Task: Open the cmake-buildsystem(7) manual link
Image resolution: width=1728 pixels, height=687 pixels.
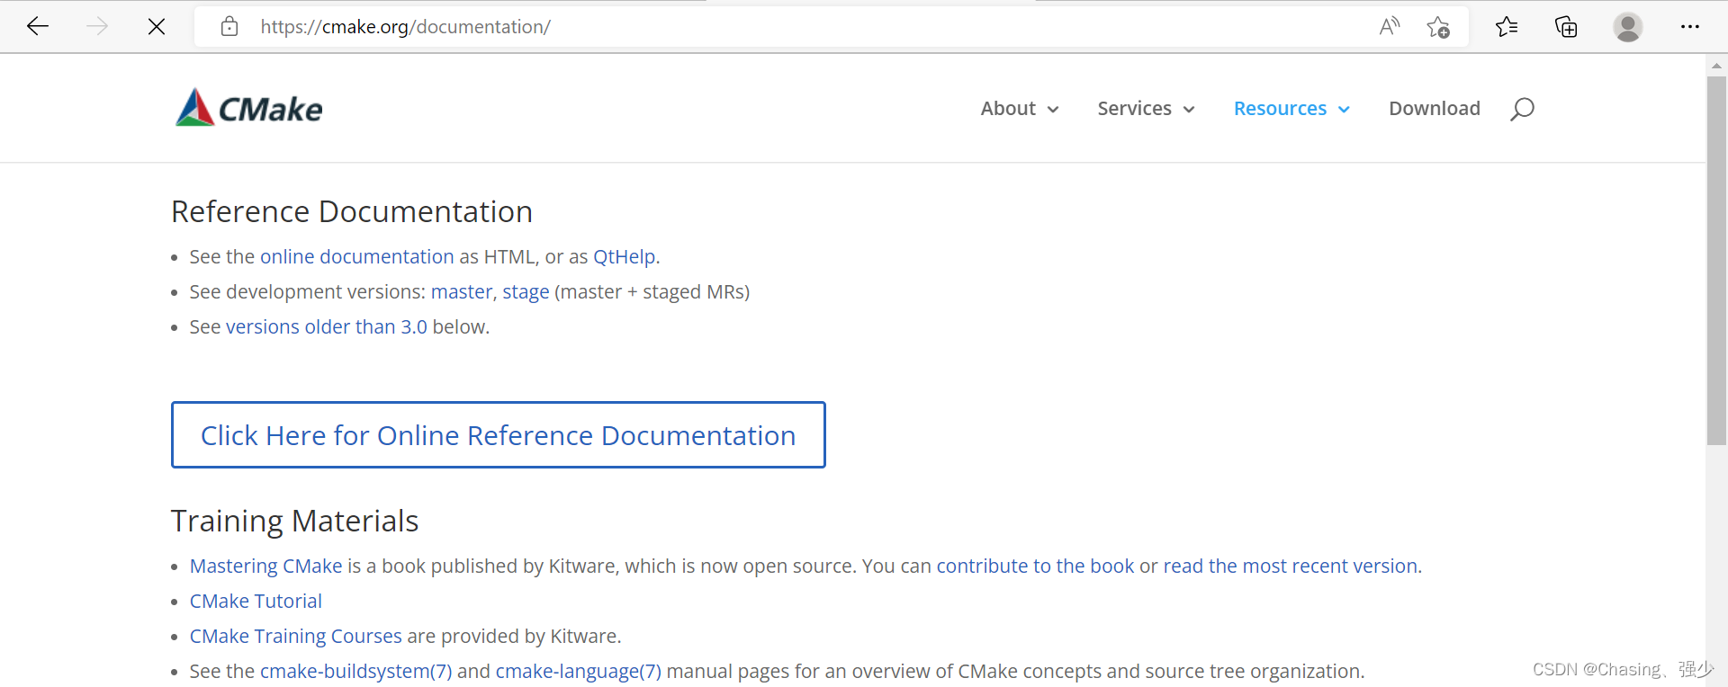Action: (355, 672)
